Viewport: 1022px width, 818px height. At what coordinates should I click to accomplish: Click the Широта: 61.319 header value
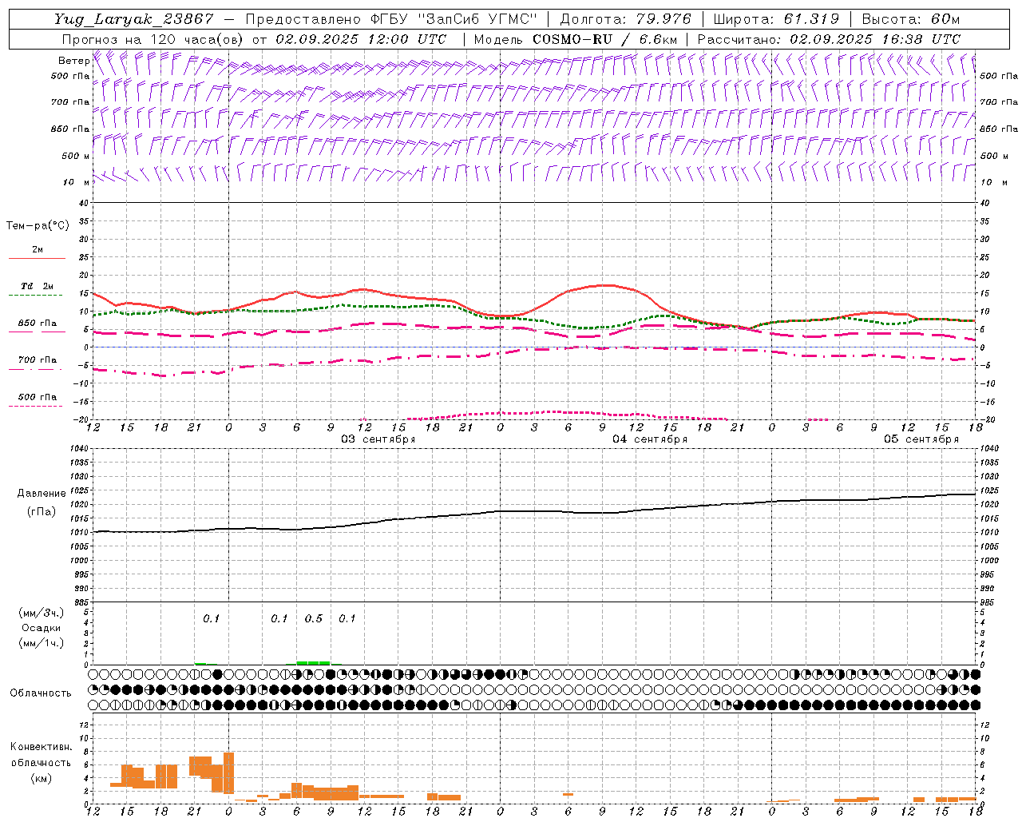pos(776,19)
